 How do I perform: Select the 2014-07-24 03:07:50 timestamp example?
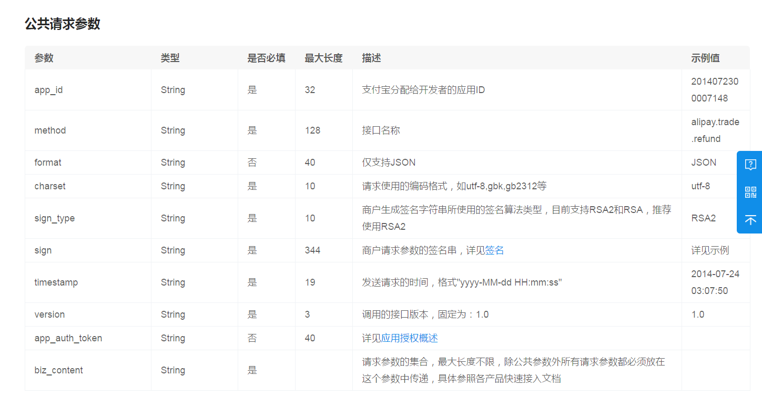[x=715, y=282]
